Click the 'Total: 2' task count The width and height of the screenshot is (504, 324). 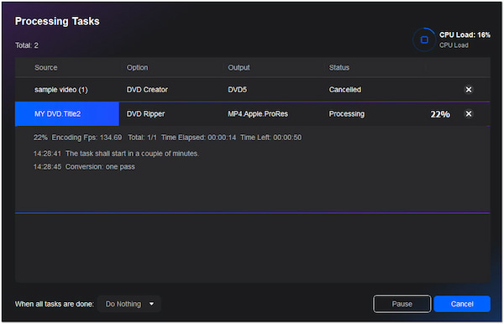(x=27, y=45)
